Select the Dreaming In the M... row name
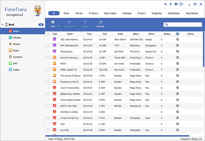The image size is (205, 141). tap(70, 82)
